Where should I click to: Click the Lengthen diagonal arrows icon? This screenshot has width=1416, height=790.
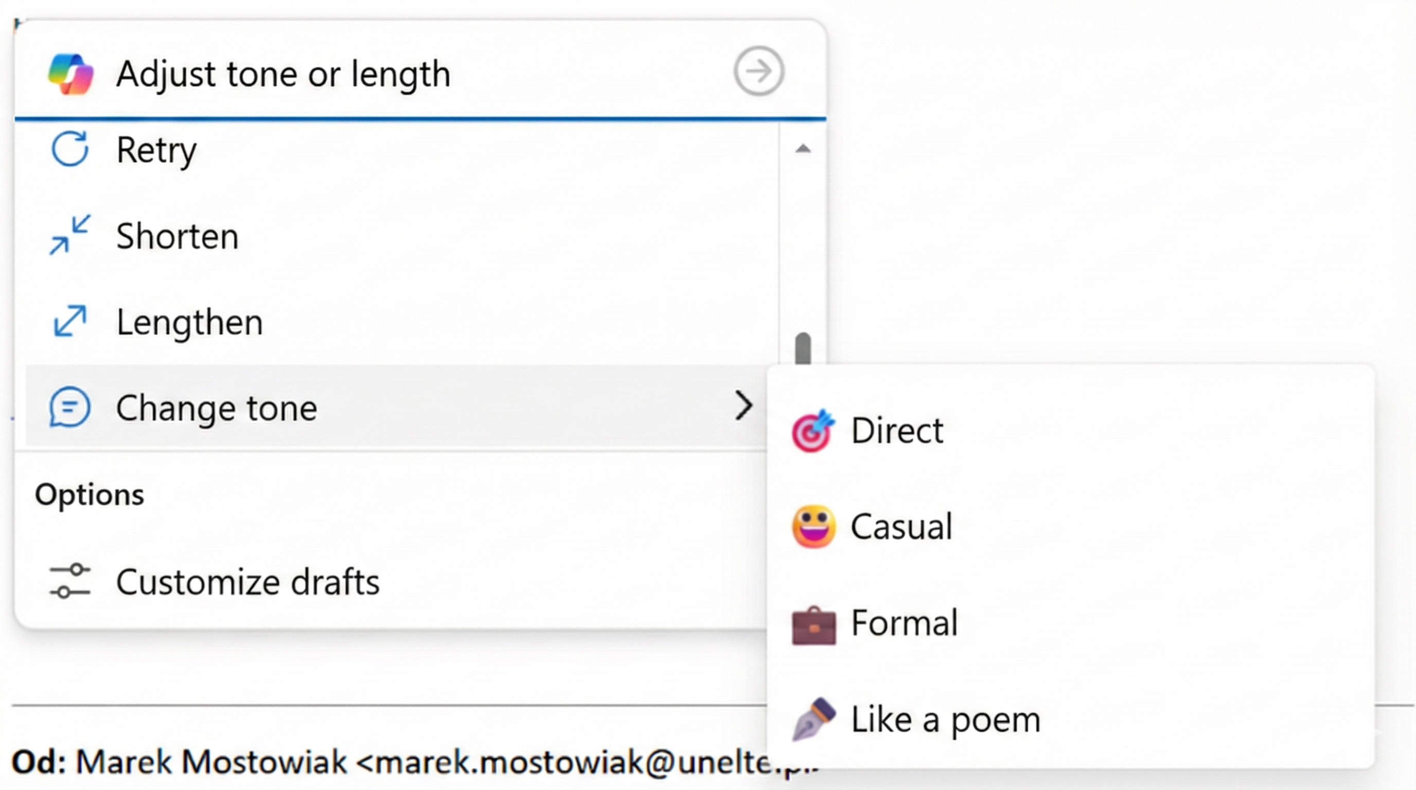tap(70, 321)
